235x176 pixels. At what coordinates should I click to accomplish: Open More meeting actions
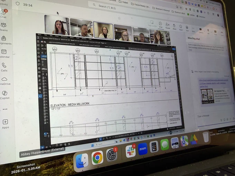pos(193,29)
